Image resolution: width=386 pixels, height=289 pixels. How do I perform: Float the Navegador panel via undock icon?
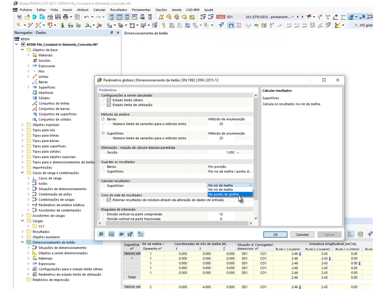[x=112, y=32]
